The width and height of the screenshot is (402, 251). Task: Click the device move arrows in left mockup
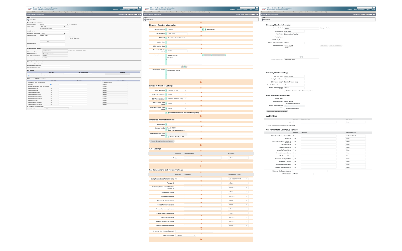[48, 42]
